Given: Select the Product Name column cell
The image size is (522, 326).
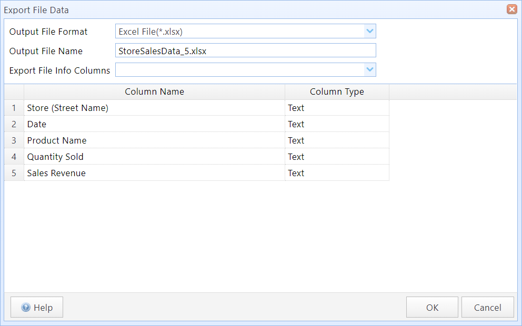Looking at the screenshot, I should (155, 140).
